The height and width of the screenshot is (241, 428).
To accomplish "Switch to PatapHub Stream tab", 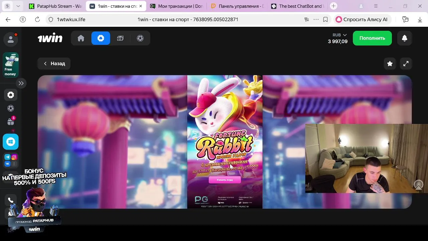I will (55, 6).
